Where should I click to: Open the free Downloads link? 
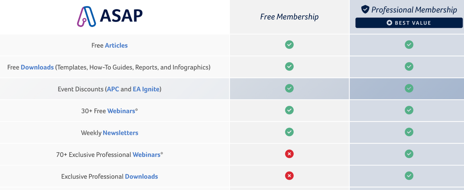(37, 67)
